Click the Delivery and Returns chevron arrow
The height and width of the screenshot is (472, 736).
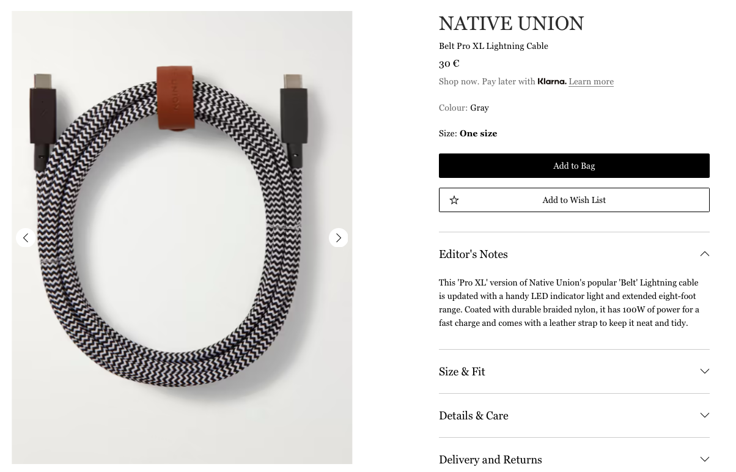(x=704, y=459)
